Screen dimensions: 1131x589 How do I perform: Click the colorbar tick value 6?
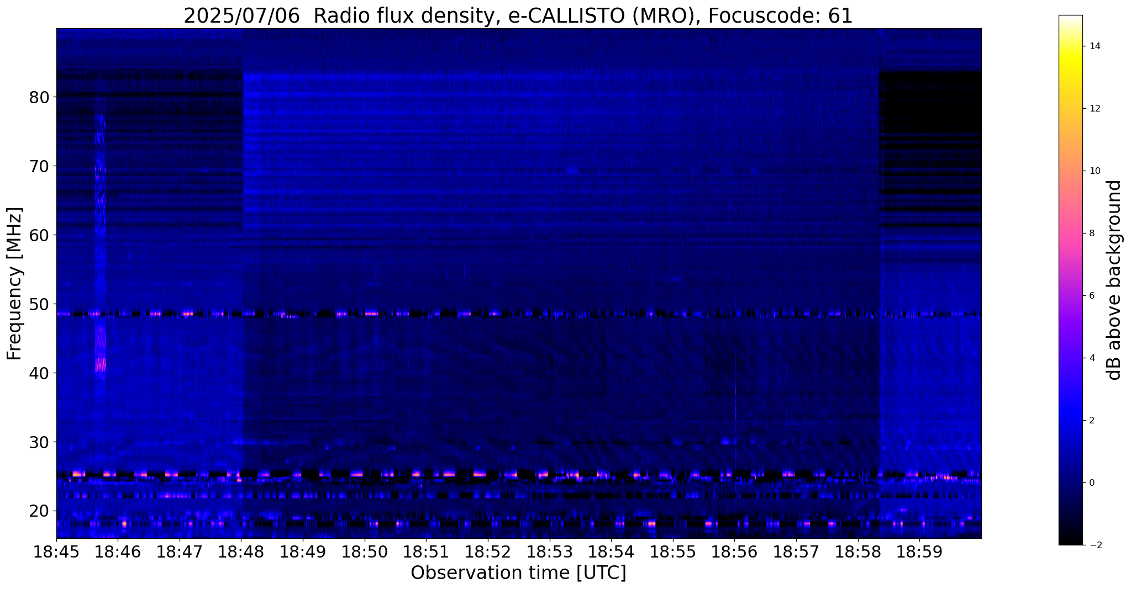[1092, 296]
